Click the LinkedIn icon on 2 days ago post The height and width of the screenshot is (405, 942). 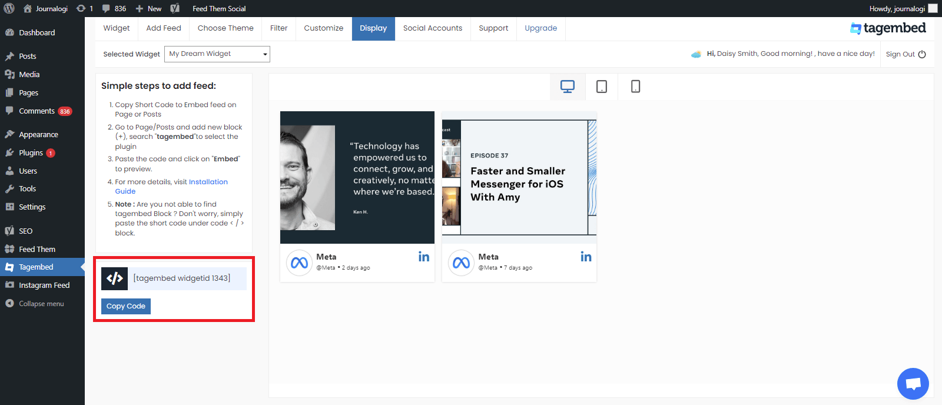[x=424, y=257]
